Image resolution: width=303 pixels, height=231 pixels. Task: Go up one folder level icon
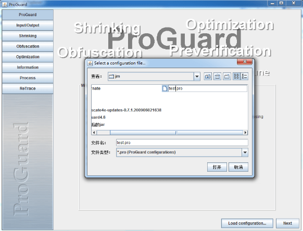208,76
